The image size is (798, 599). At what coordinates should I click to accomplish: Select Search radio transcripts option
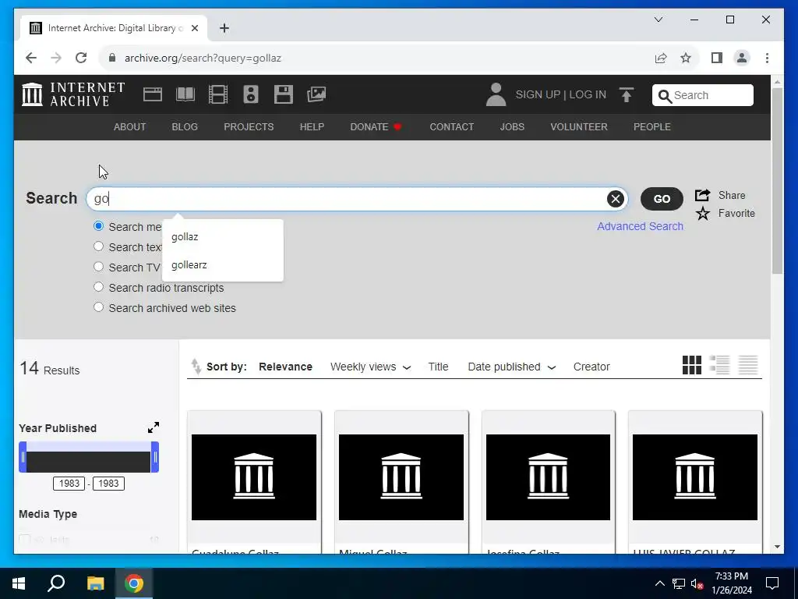point(99,287)
